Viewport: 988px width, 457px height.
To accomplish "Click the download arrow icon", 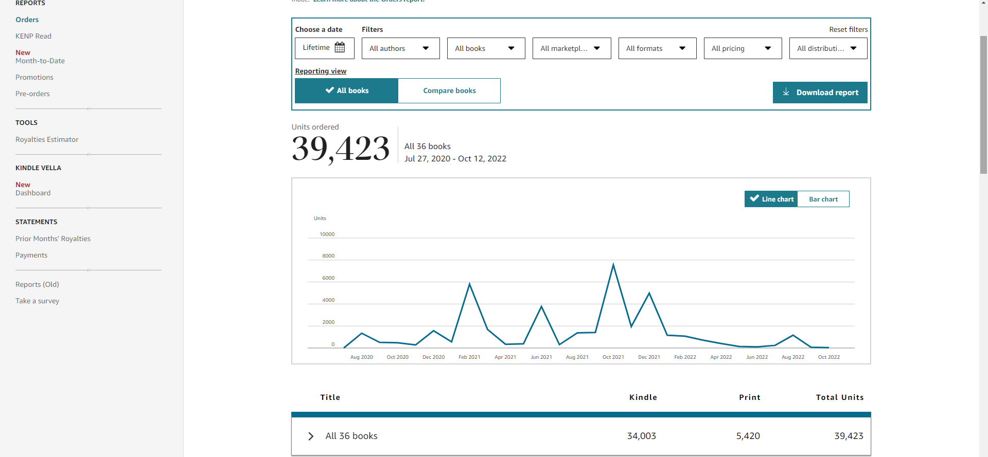I will 786,92.
